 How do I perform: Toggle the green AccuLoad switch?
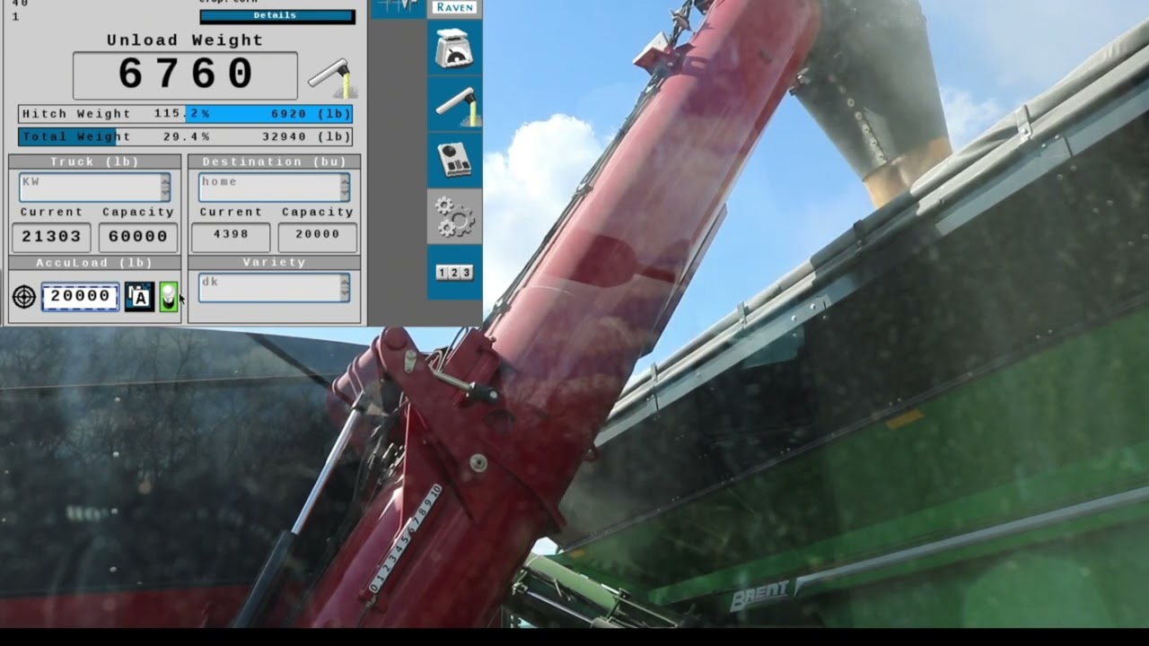click(168, 296)
